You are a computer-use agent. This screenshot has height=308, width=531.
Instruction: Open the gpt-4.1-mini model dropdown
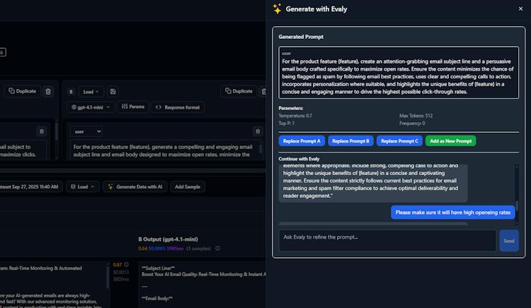click(x=91, y=107)
